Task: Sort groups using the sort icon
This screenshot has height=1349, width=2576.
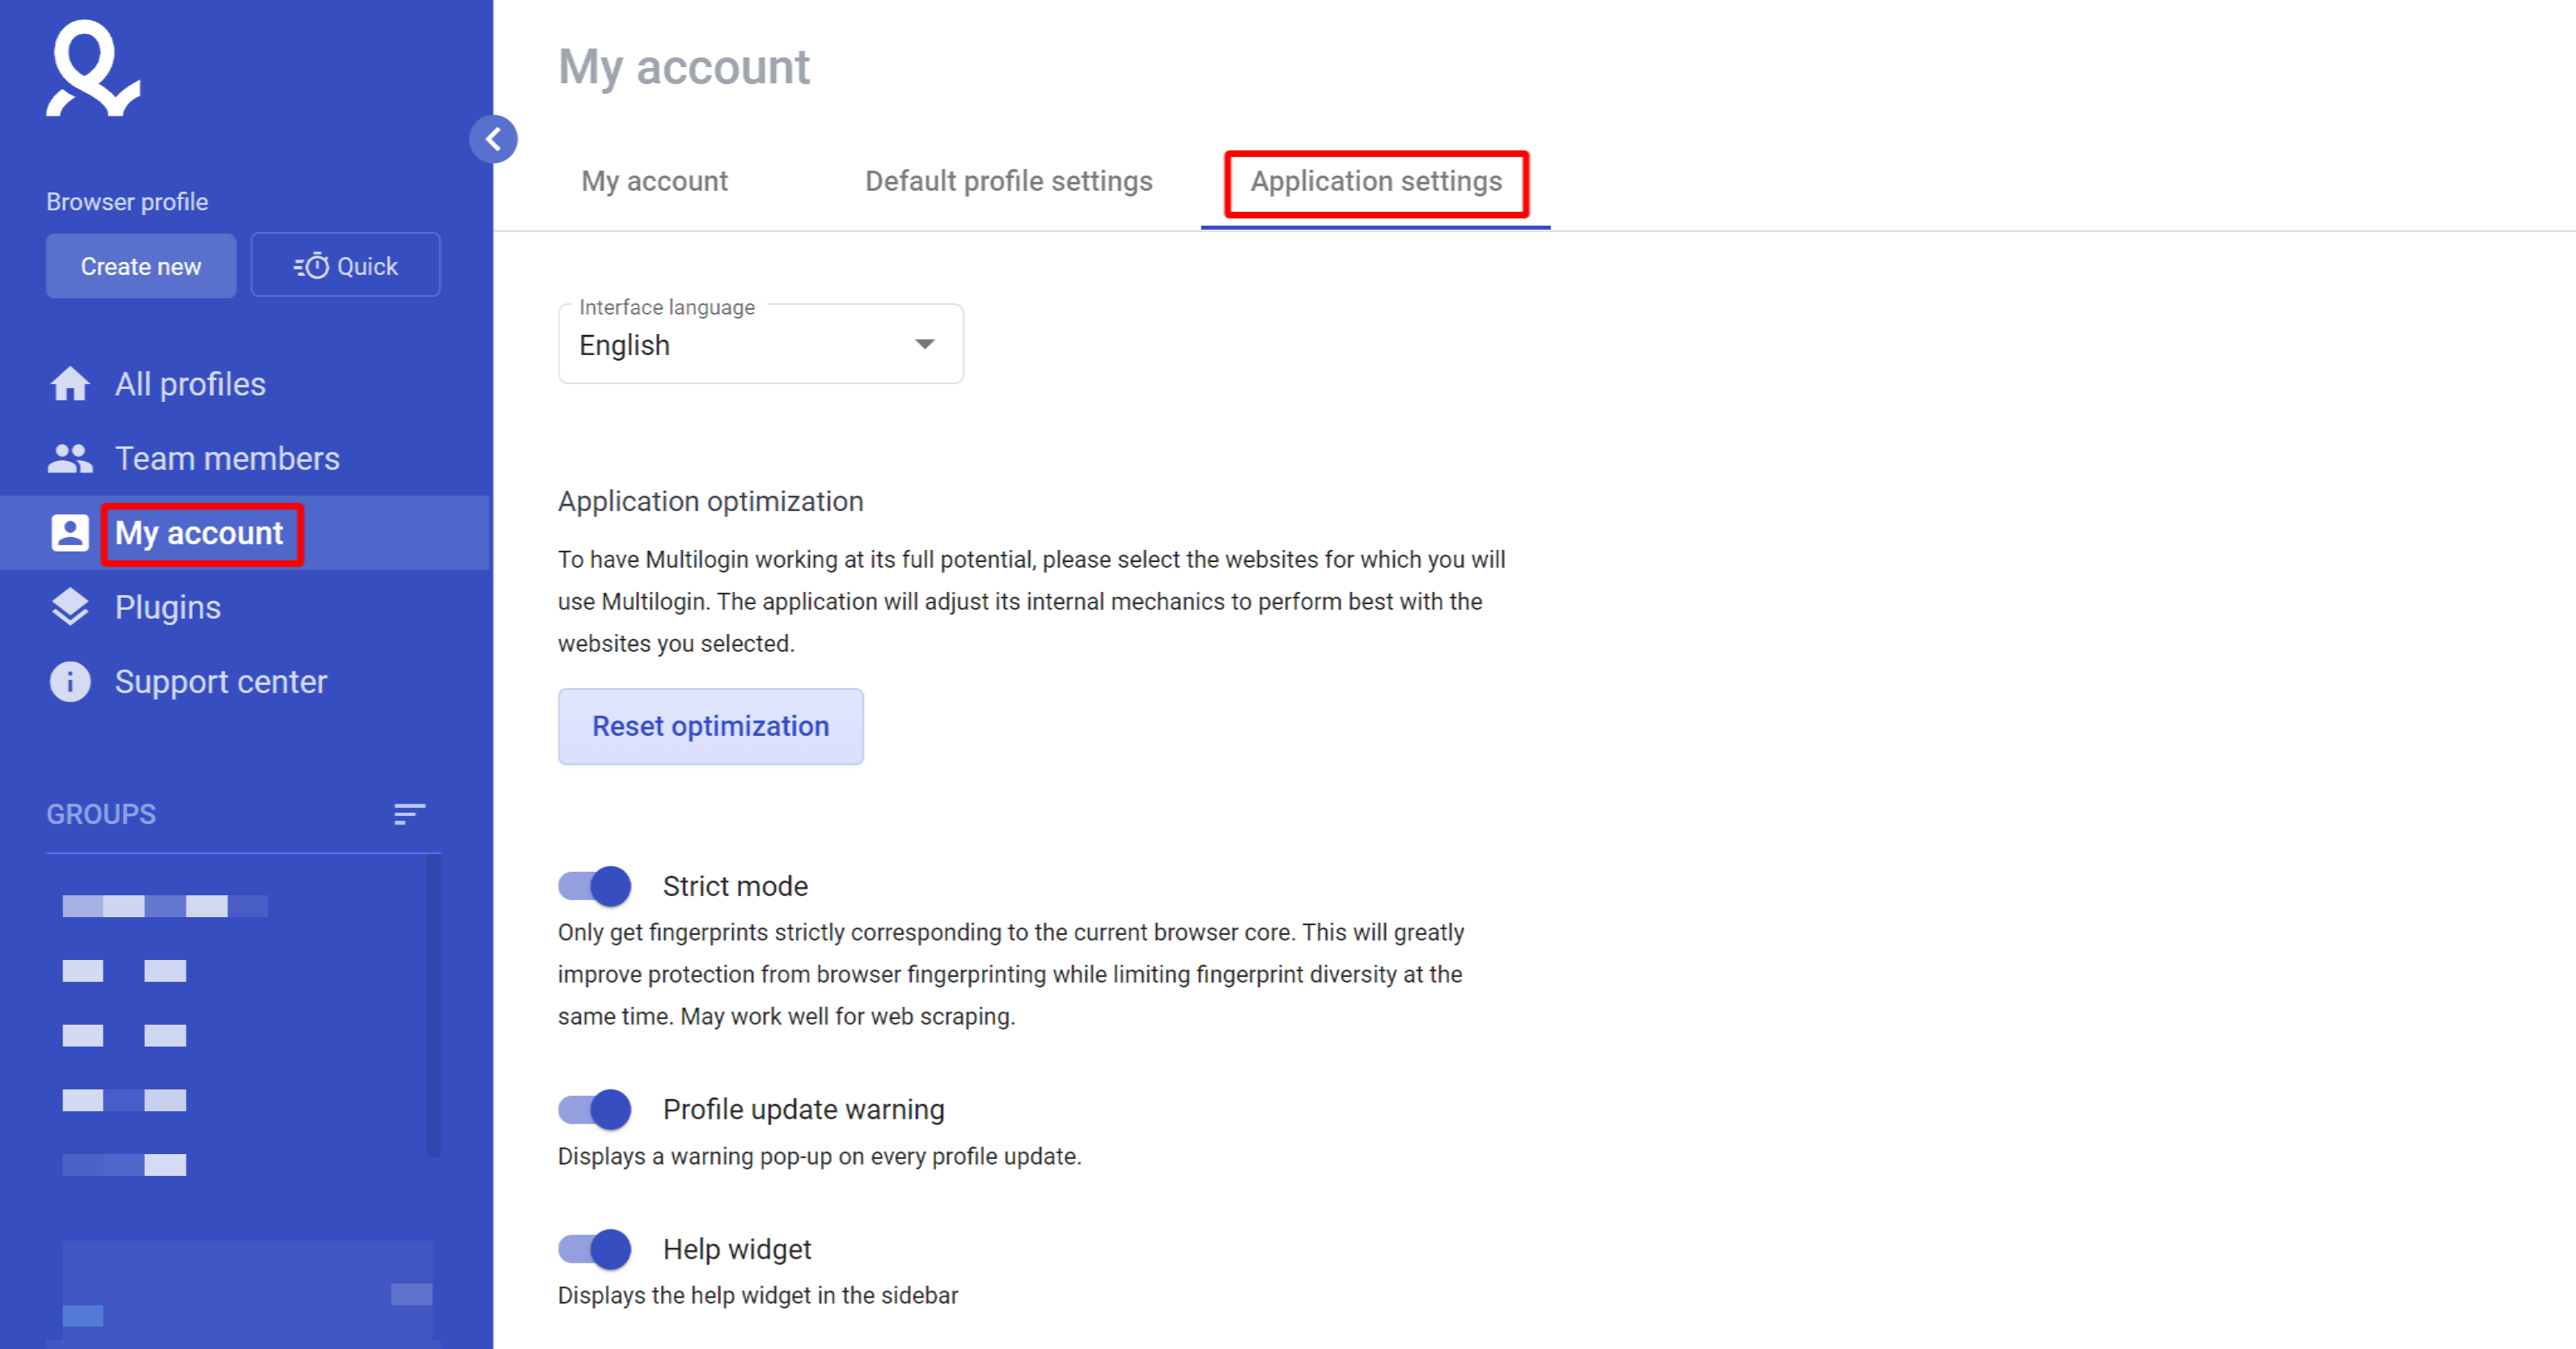Action: click(409, 814)
